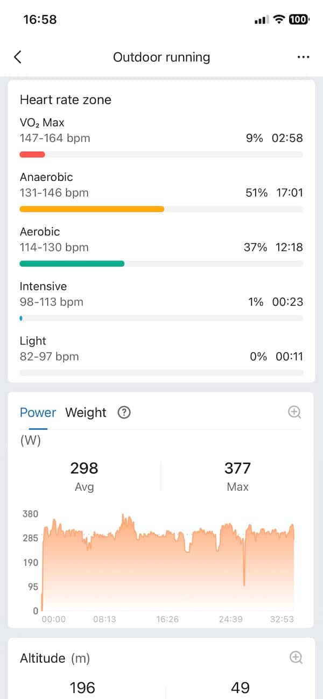Screen dimensions: 323x699
Task: Tap the Max power value 377
Action: click(237, 468)
